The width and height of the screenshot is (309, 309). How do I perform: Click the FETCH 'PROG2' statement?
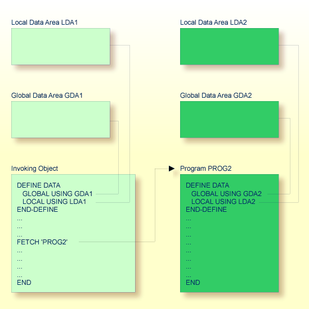42,242
